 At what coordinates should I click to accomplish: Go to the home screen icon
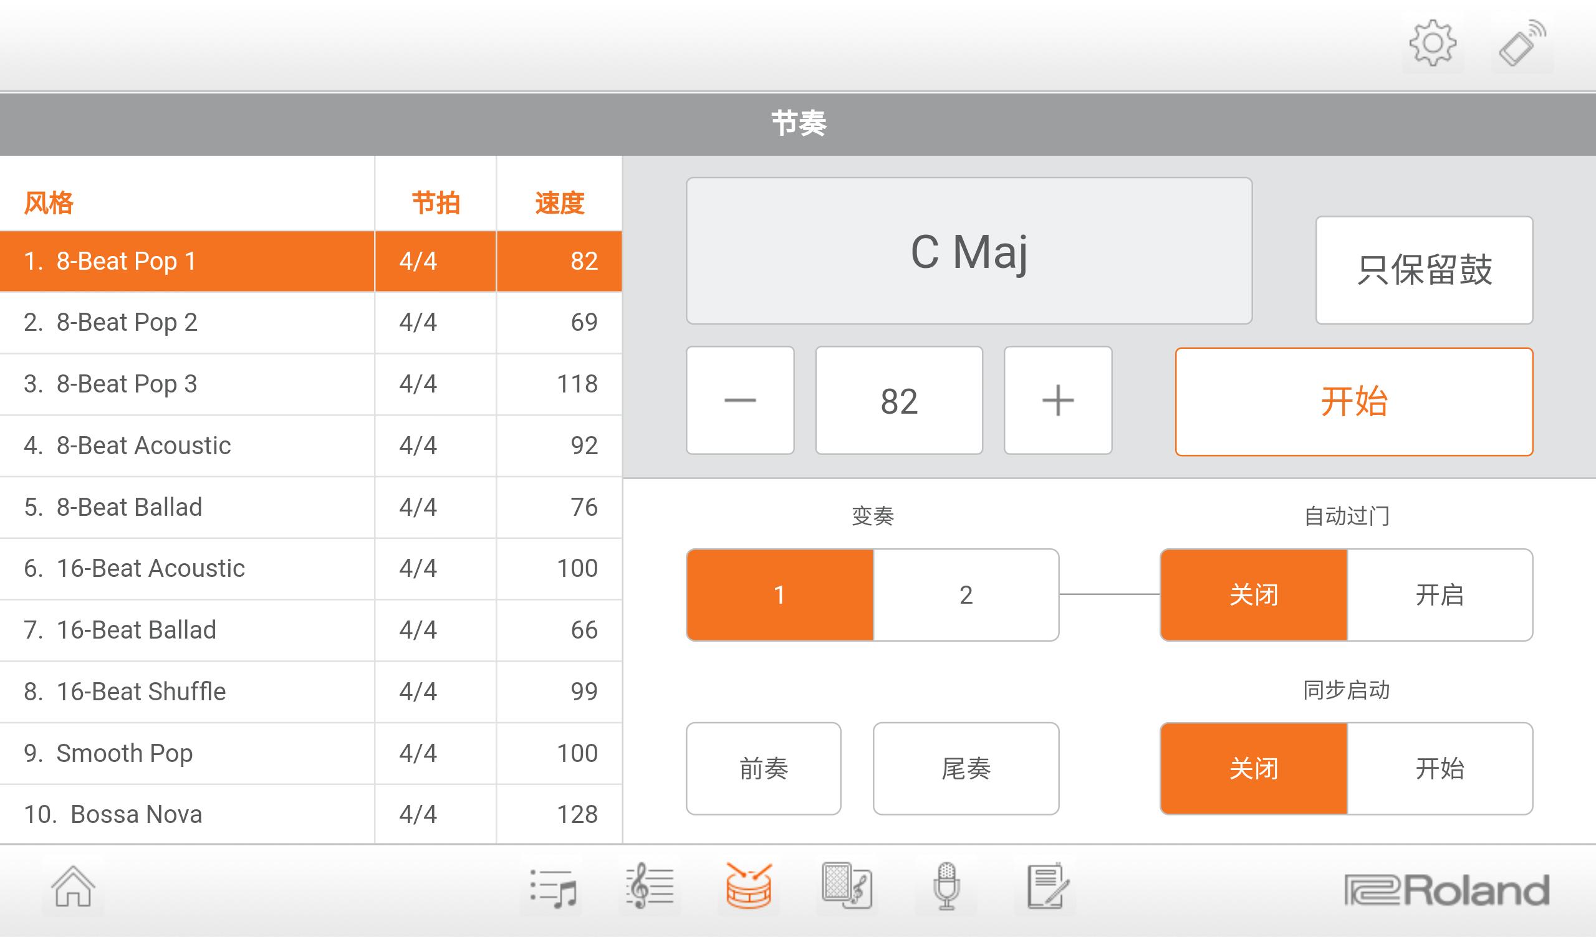(x=73, y=887)
